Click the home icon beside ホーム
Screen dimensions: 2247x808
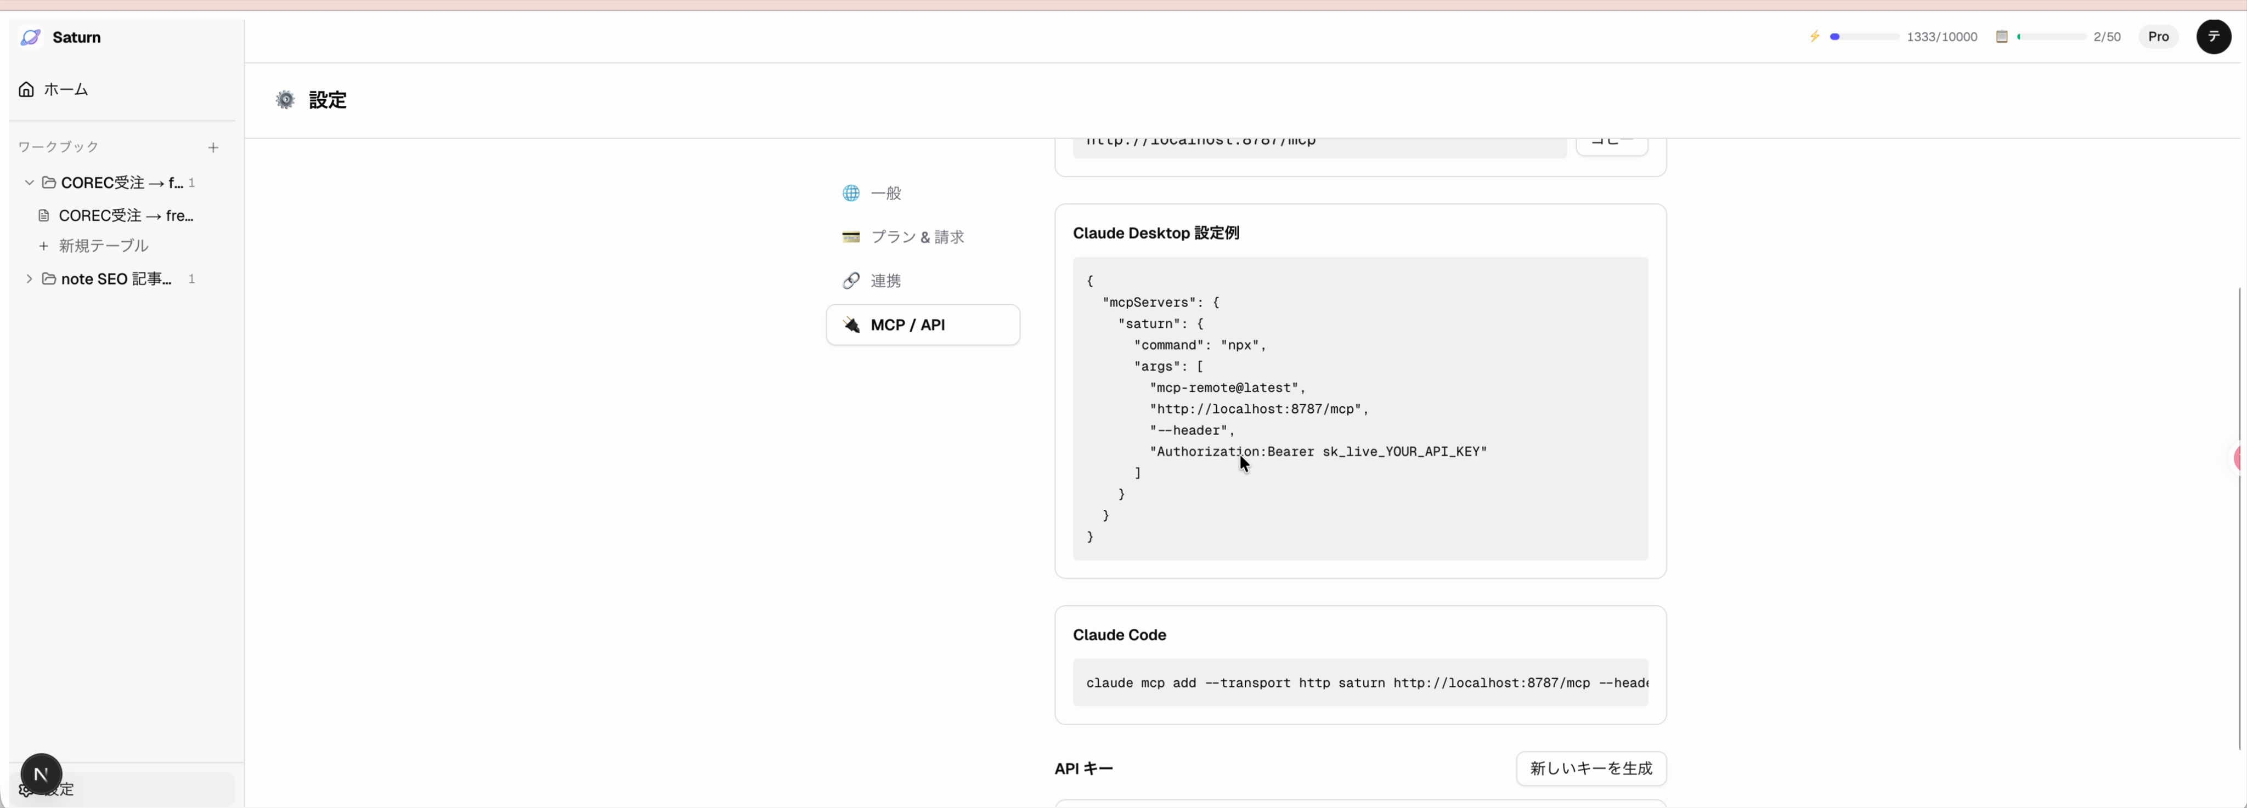(26, 89)
